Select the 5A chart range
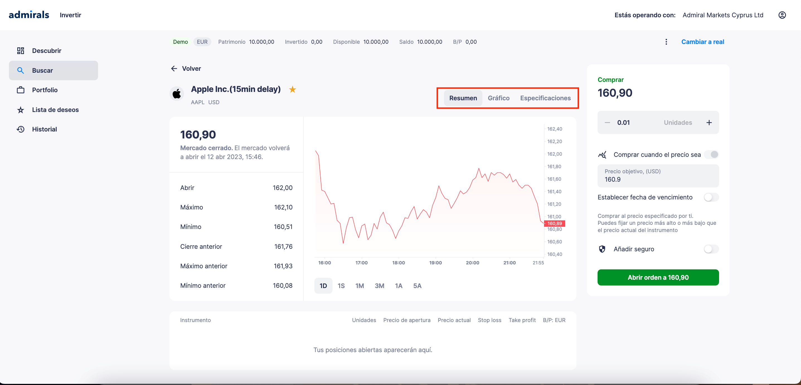Image resolution: width=801 pixels, height=385 pixels. [x=417, y=286]
